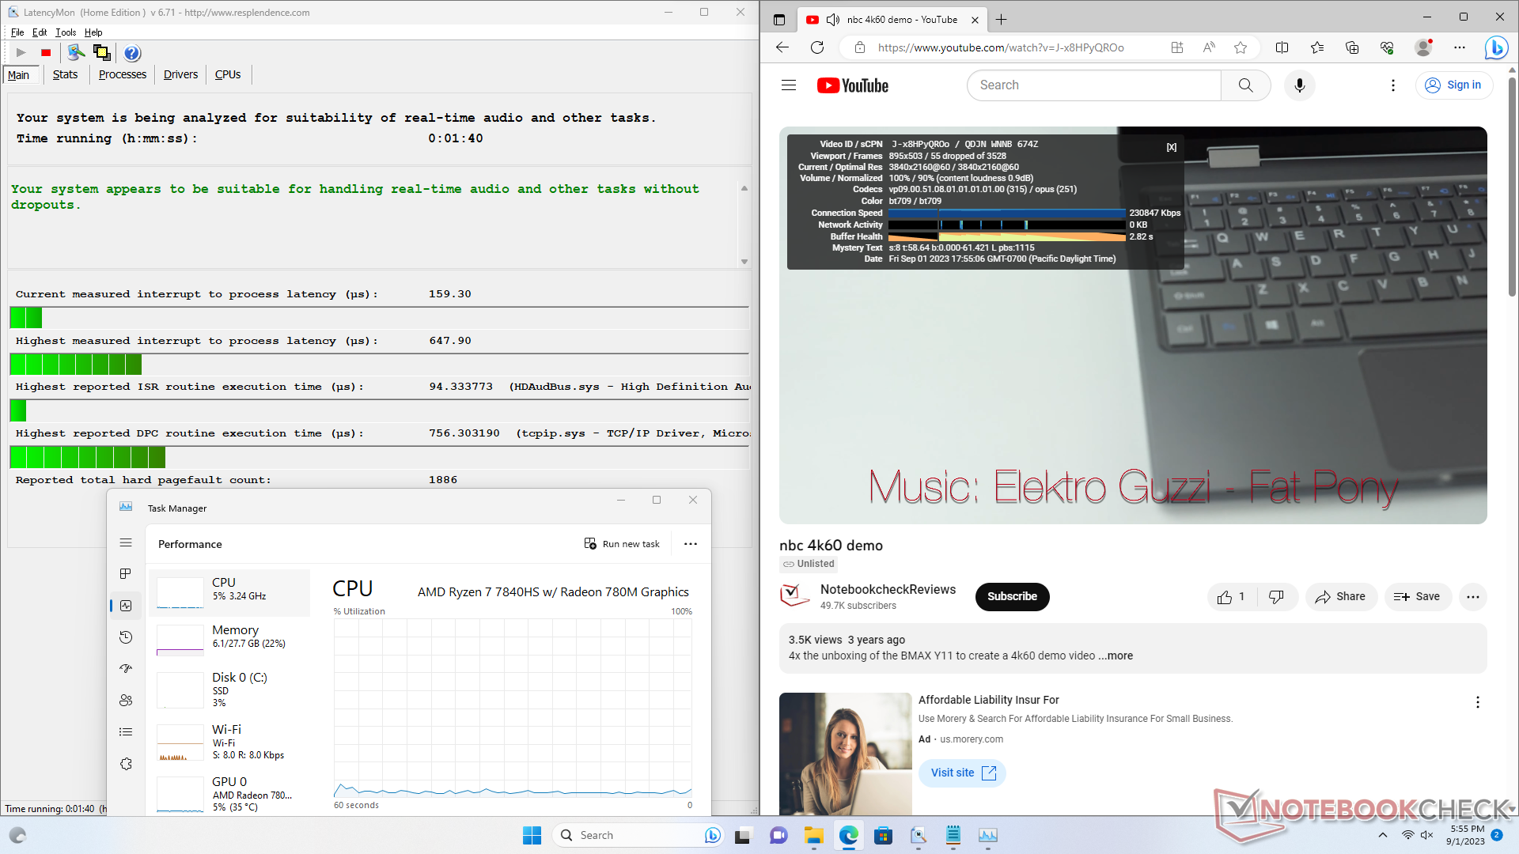The height and width of the screenshot is (854, 1519).
Task: Open Task Manager three-dot more options
Action: (691, 544)
